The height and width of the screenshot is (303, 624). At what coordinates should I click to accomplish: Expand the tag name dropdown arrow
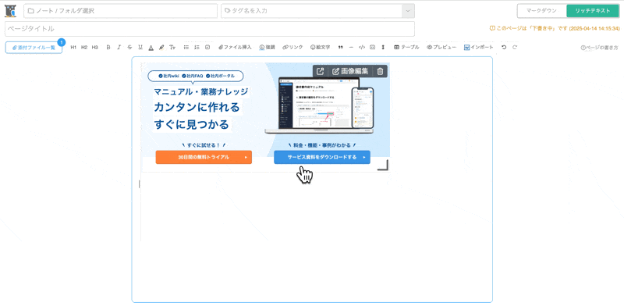(x=408, y=11)
